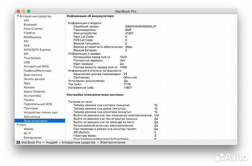Select USB in the sidebar
Viewport: 252px width, 166px height.
pos(27,62)
